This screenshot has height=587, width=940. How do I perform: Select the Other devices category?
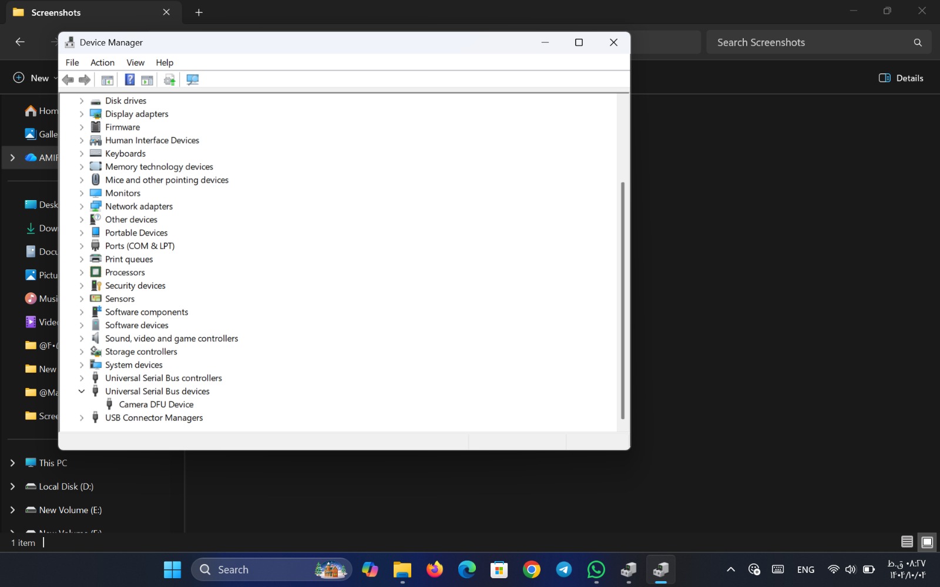tap(131, 219)
